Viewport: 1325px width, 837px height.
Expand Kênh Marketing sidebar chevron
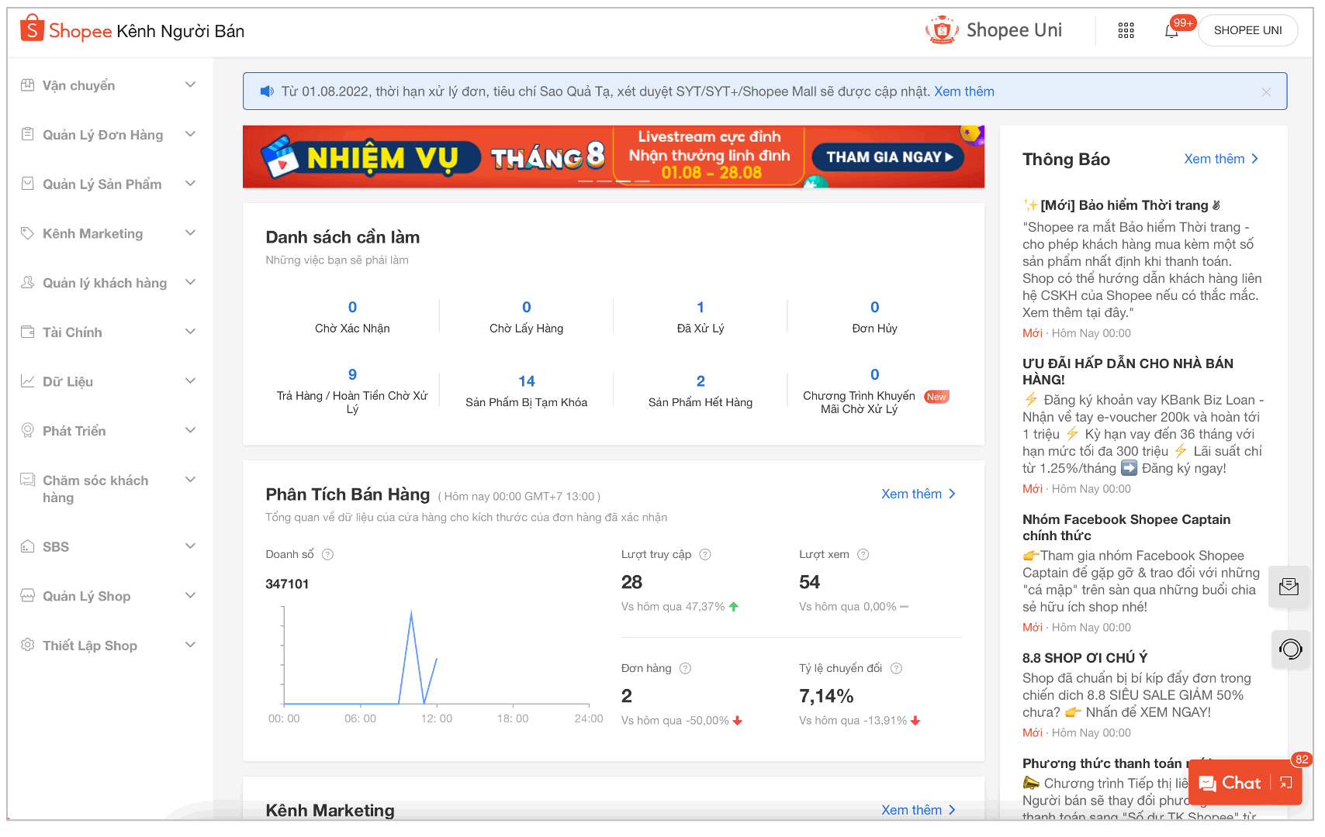[x=190, y=232]
